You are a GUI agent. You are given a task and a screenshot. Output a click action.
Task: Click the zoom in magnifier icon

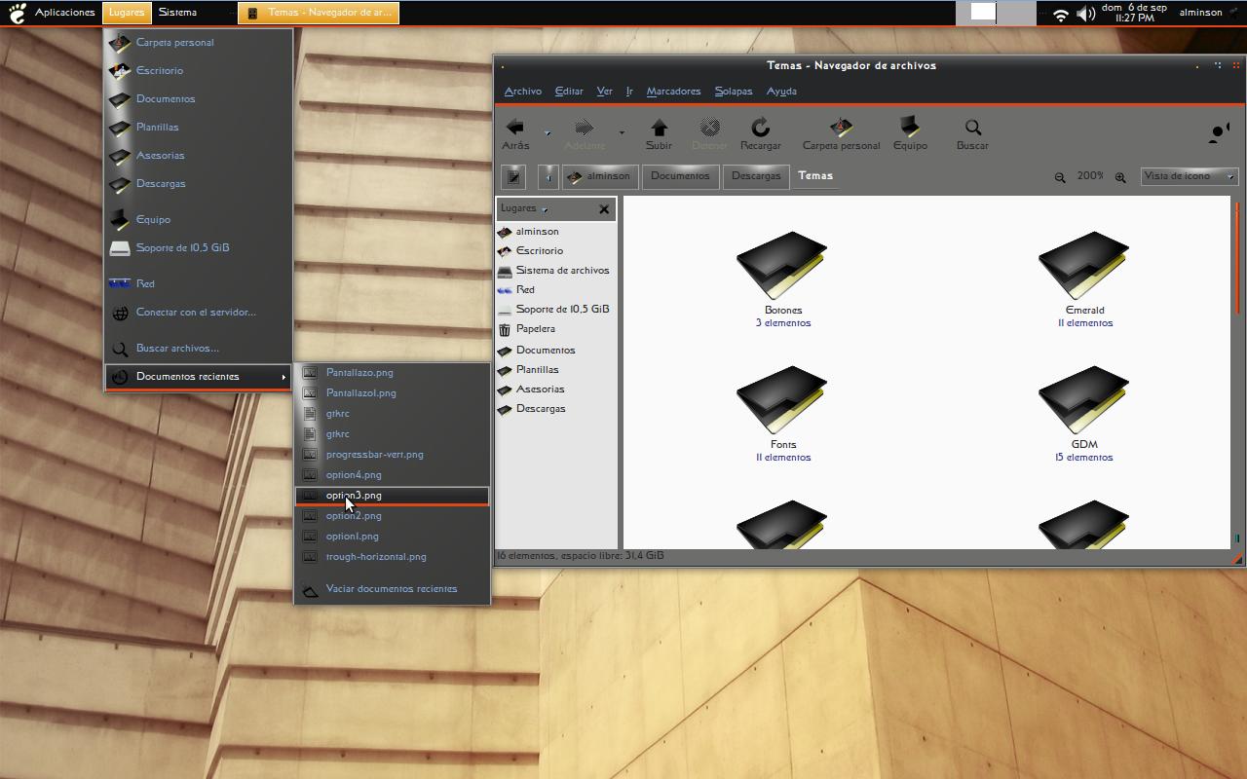pos(1120,177)
